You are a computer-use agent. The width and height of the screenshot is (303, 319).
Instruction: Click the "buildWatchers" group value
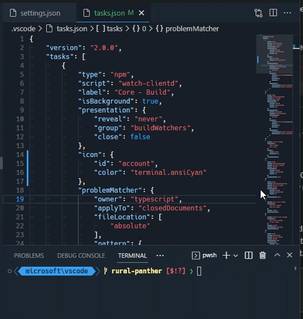click(160, 128)
